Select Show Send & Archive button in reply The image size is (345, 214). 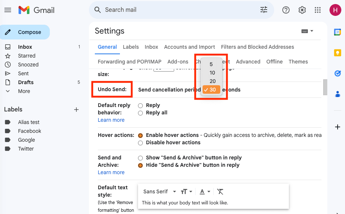point(141,158)
